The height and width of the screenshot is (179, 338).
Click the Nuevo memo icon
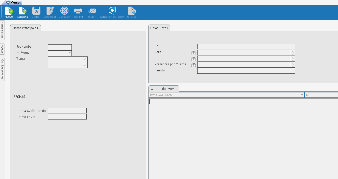[x=9, y=11]
